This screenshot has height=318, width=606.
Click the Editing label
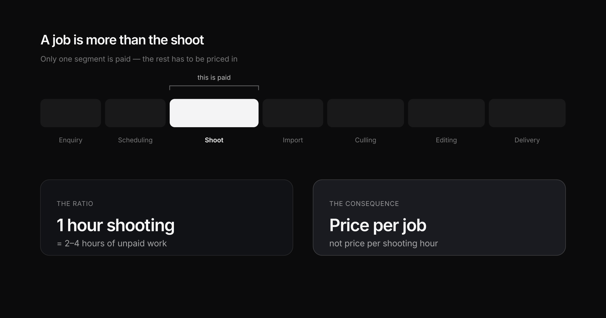pyautogui.click(x=446, y=140)
